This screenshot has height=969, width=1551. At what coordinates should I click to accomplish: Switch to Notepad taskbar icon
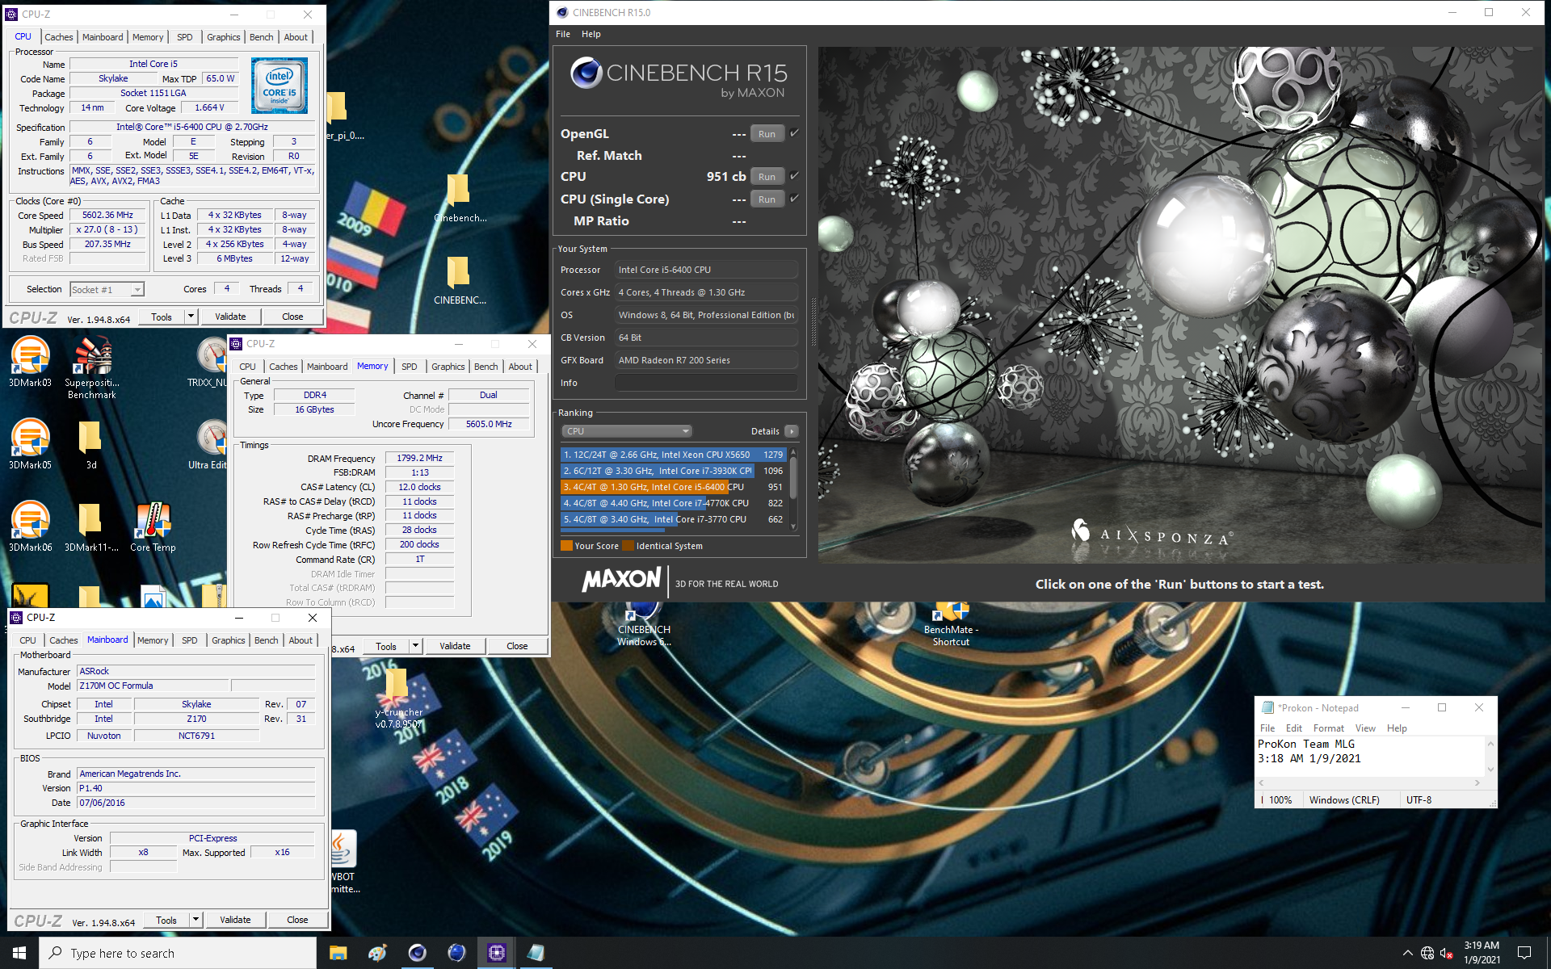click(536, 953)
